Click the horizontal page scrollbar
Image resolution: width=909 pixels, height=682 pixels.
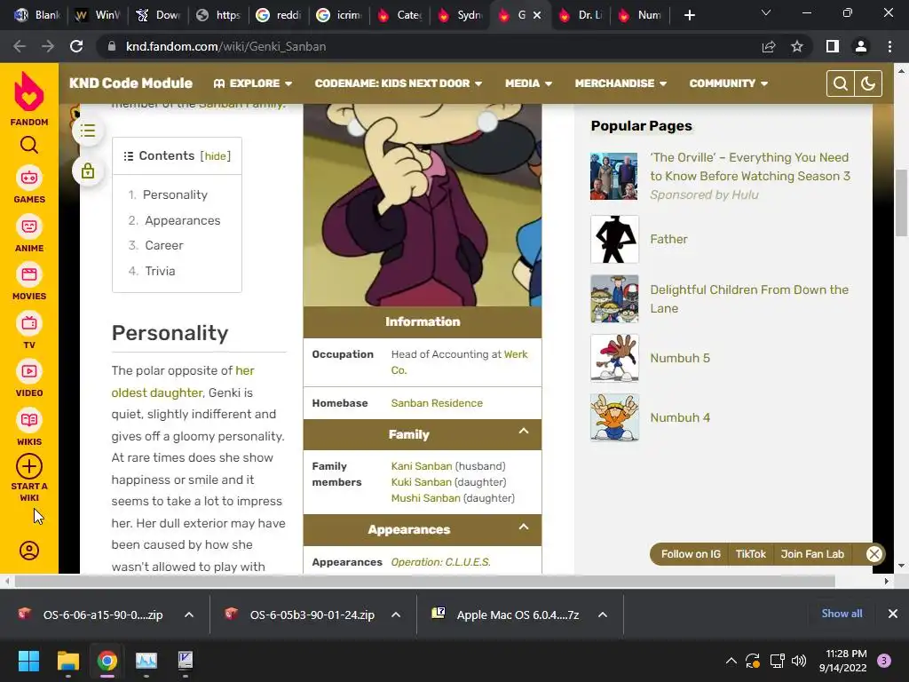424,581
